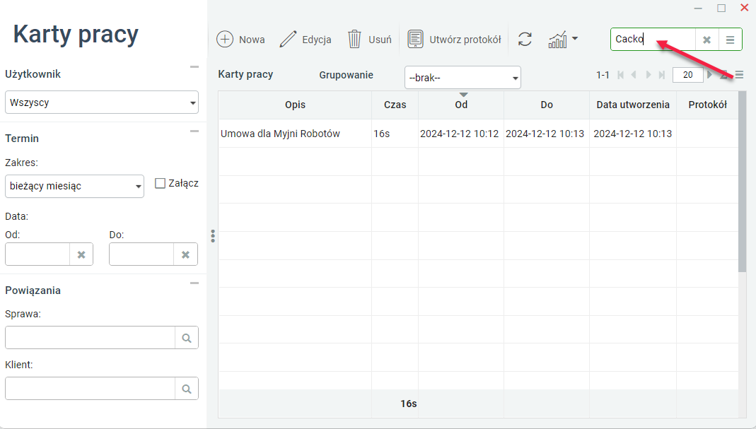Viewport: 756px width, 429px height.
Task: Go to previous page arrow
Action: 634,75
